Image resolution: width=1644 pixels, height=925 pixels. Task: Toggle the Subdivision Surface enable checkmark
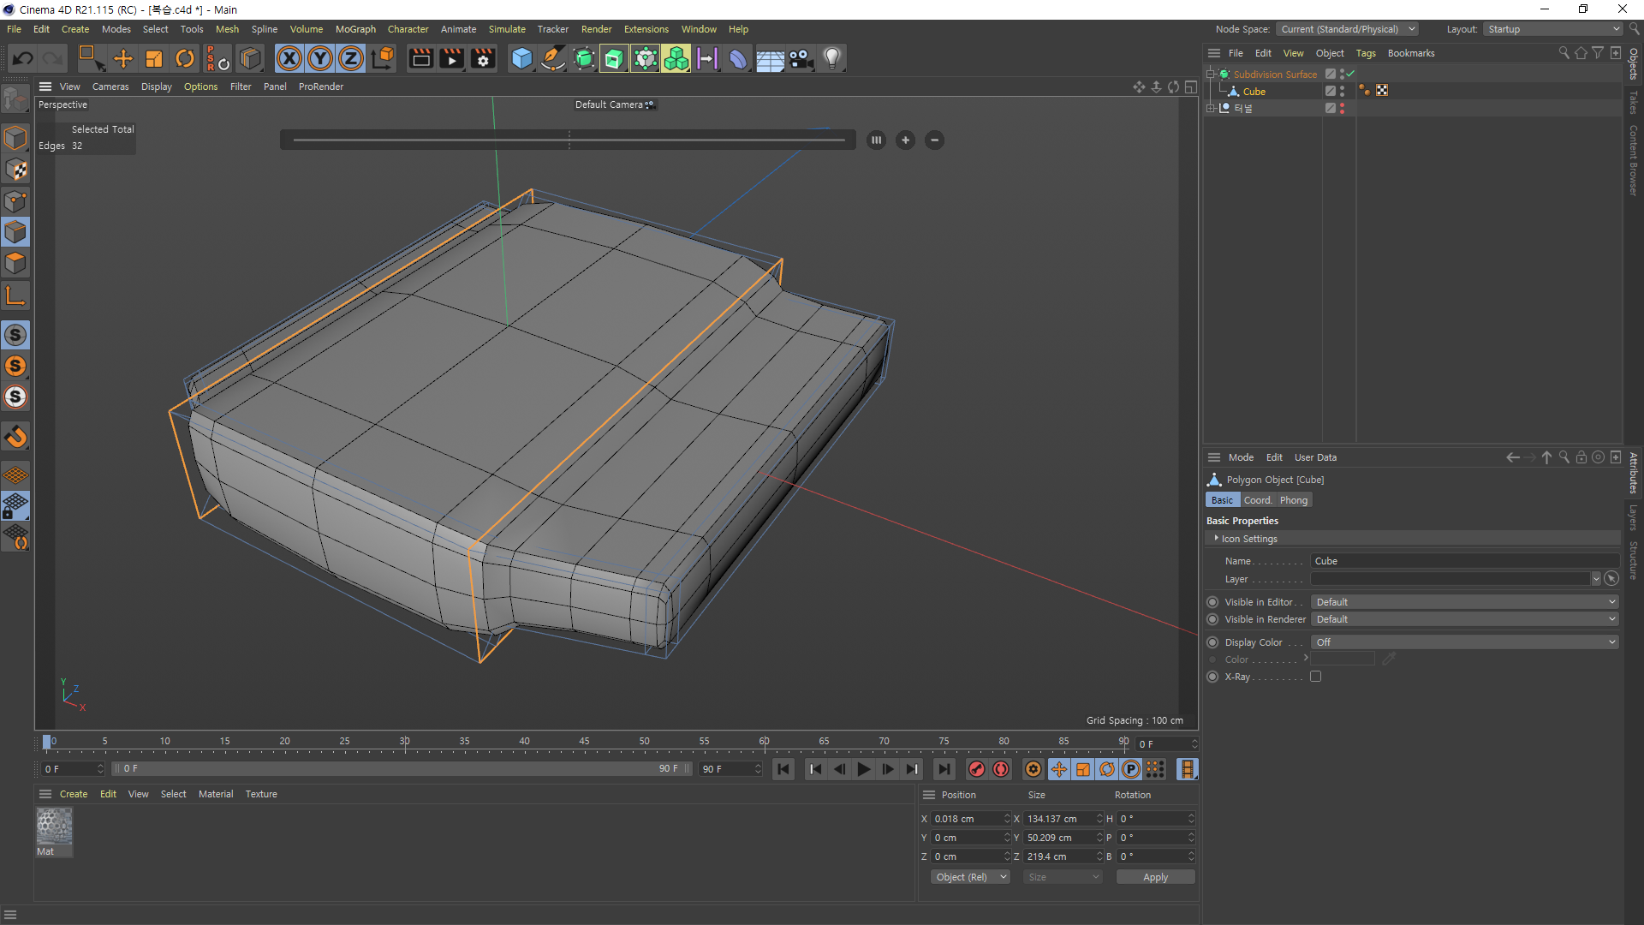click(1351, 75)
